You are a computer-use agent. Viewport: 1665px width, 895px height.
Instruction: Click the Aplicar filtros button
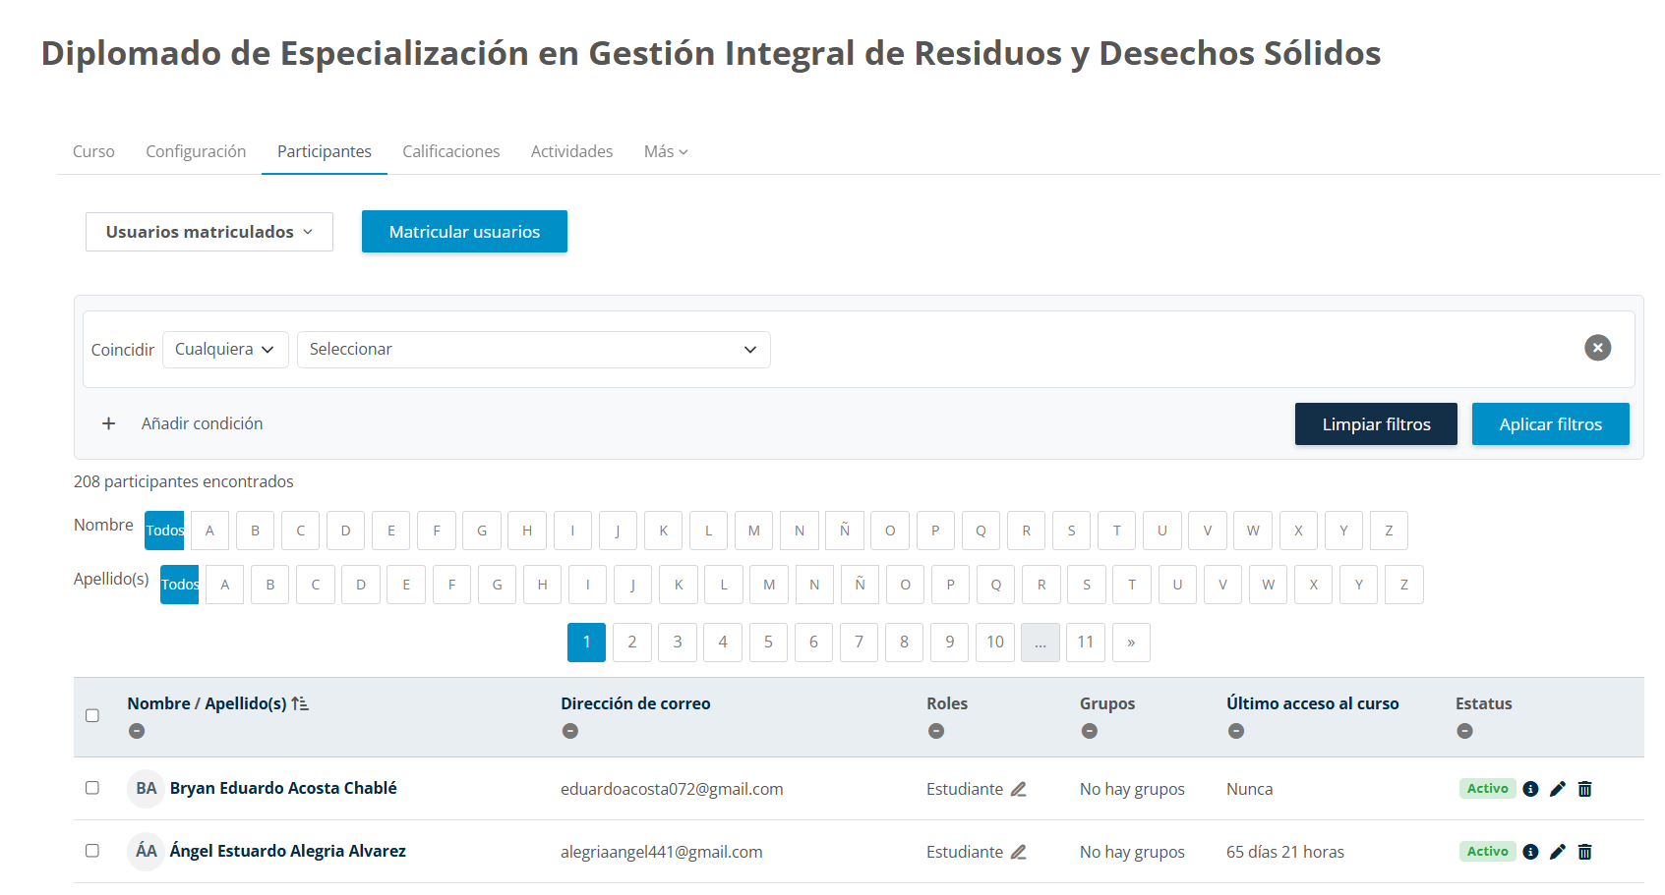(x=1550, y=424)
